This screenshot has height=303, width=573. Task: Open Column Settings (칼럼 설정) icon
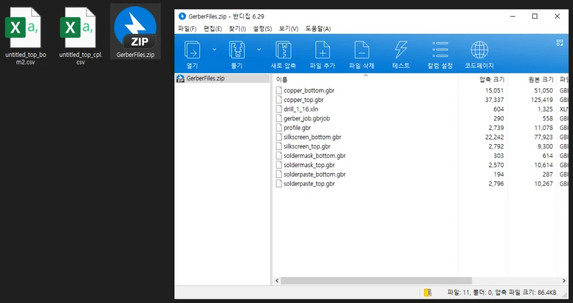440,50
